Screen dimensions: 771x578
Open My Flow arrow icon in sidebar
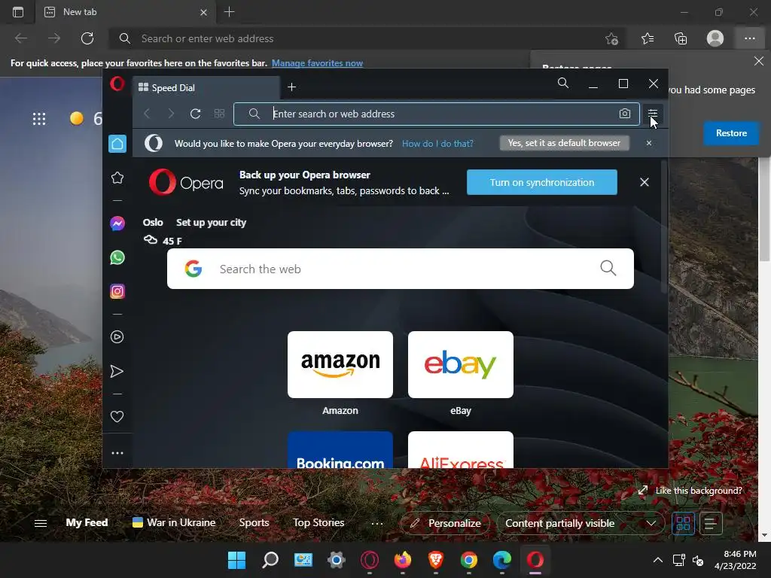(117, 371)
